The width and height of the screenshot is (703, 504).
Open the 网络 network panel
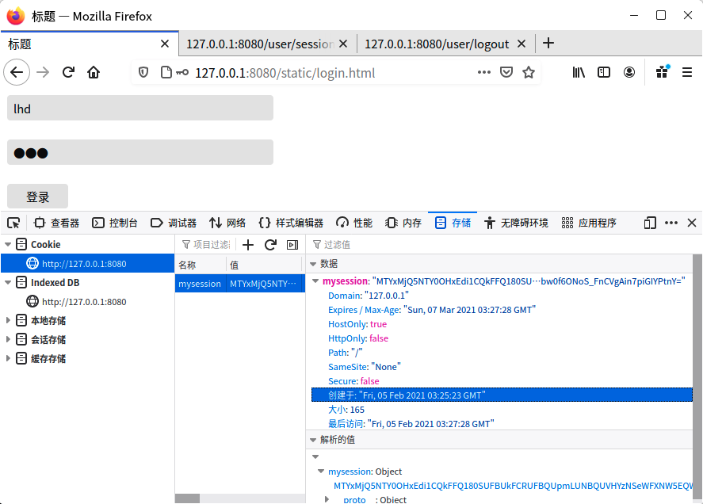coord(227,223)
